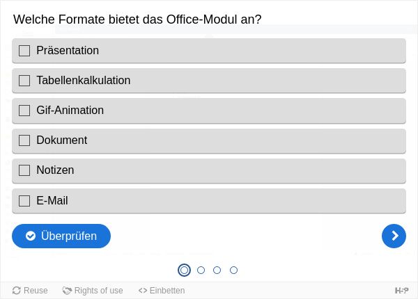The width and height of the screenshot is (418, 299).
Task: Open the H5P logo link
Action: (401, 291)
